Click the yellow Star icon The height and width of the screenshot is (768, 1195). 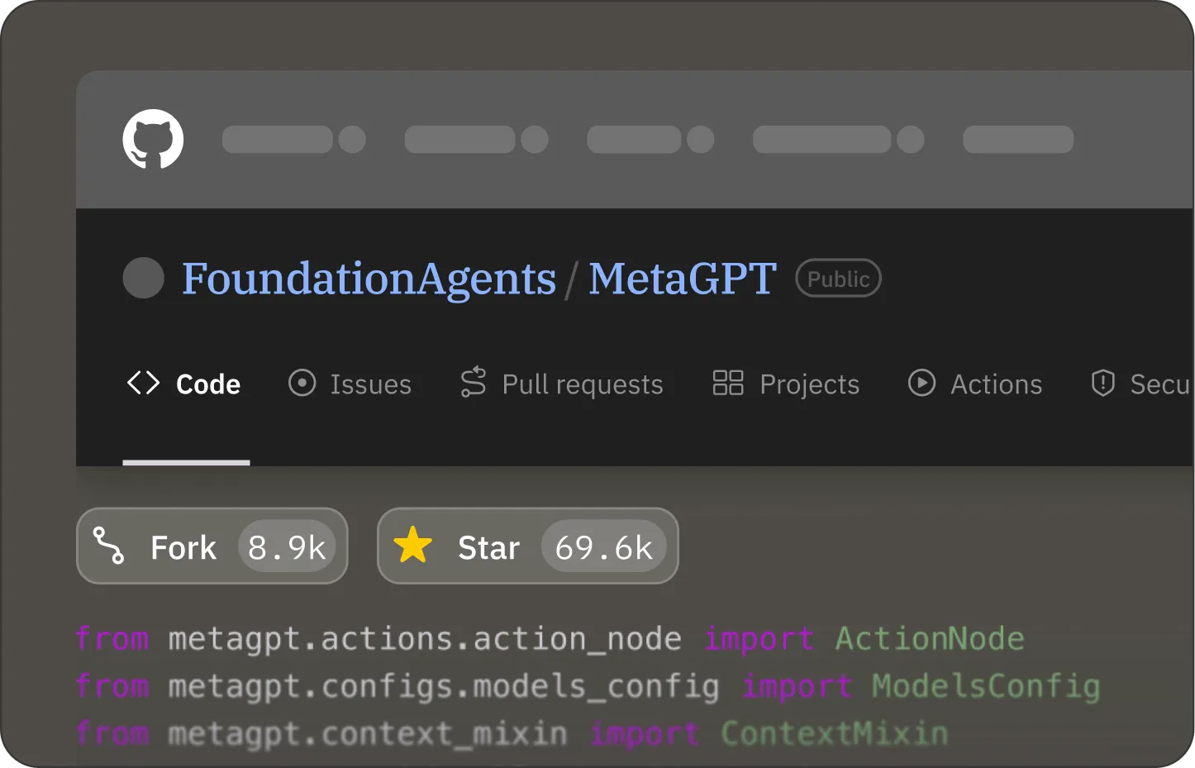tap(412, 546)
